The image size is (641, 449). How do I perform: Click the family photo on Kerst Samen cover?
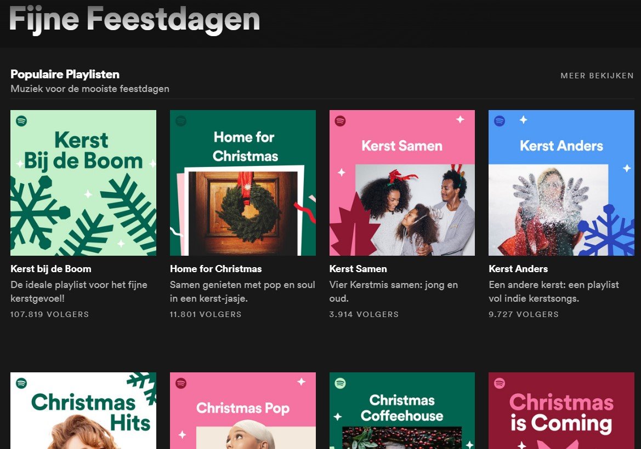415,211
